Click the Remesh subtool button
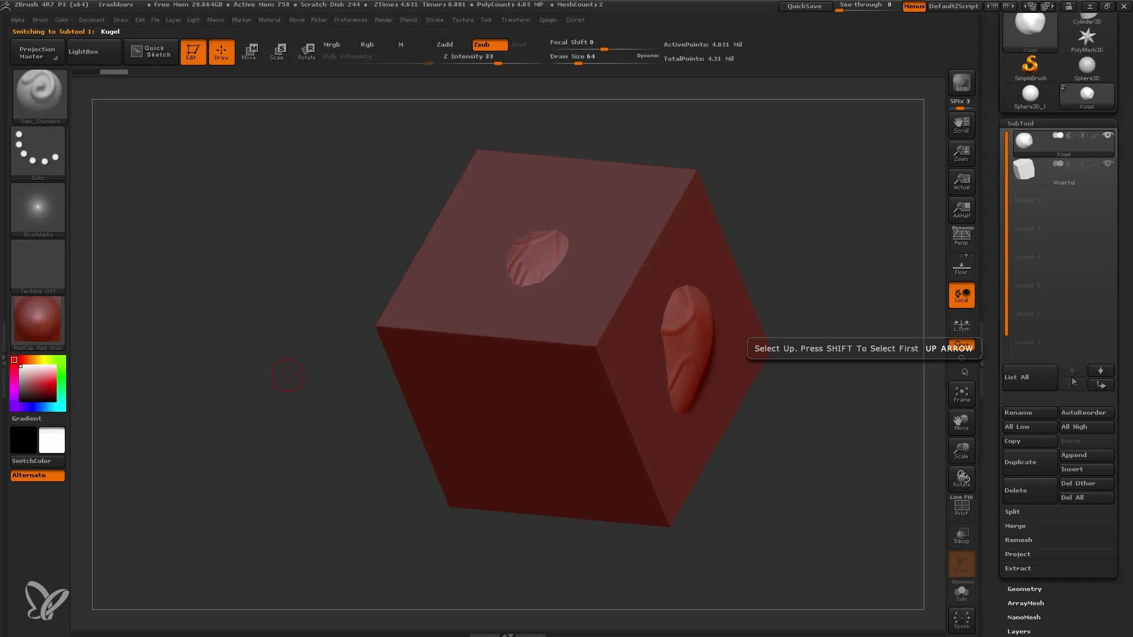Image resolution: width=1133 pixels, height=637 pixels. point(1019,539)
